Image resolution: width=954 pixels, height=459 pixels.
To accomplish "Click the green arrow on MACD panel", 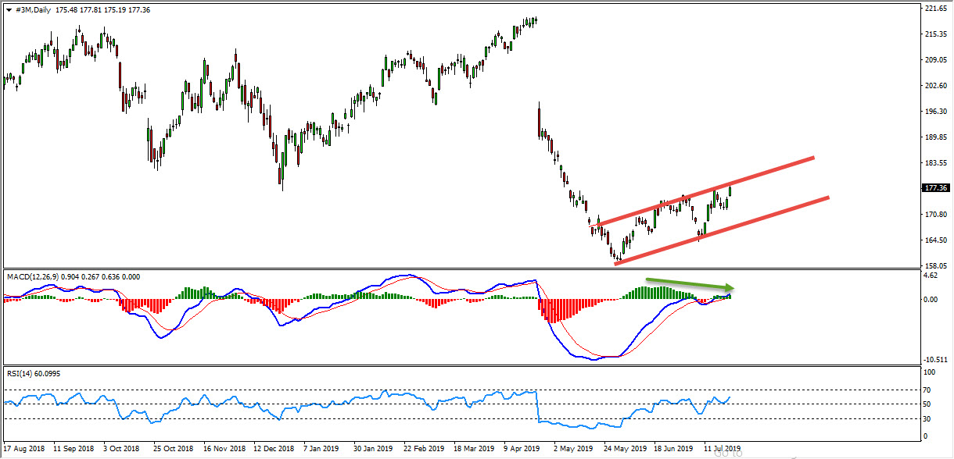I will pos(688,283).
